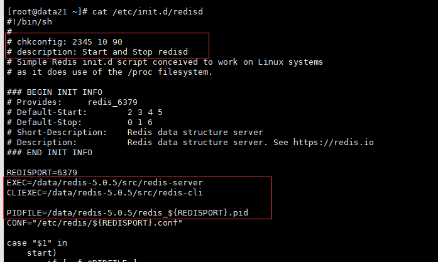This screenshot has width=438, height=262.
Task: Click the description: Start and Stop redisd line
Action: [x=97, y=52]
